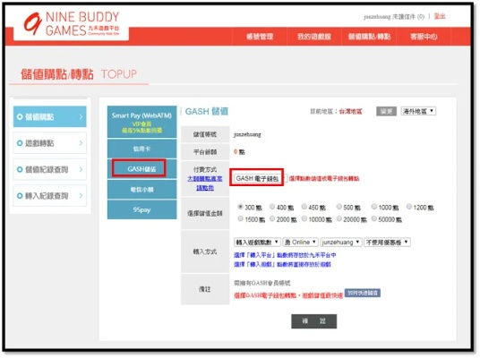The image size is (480, 358).
Task: Click the GASH 儲值 heading
Action: pos(207,111)
